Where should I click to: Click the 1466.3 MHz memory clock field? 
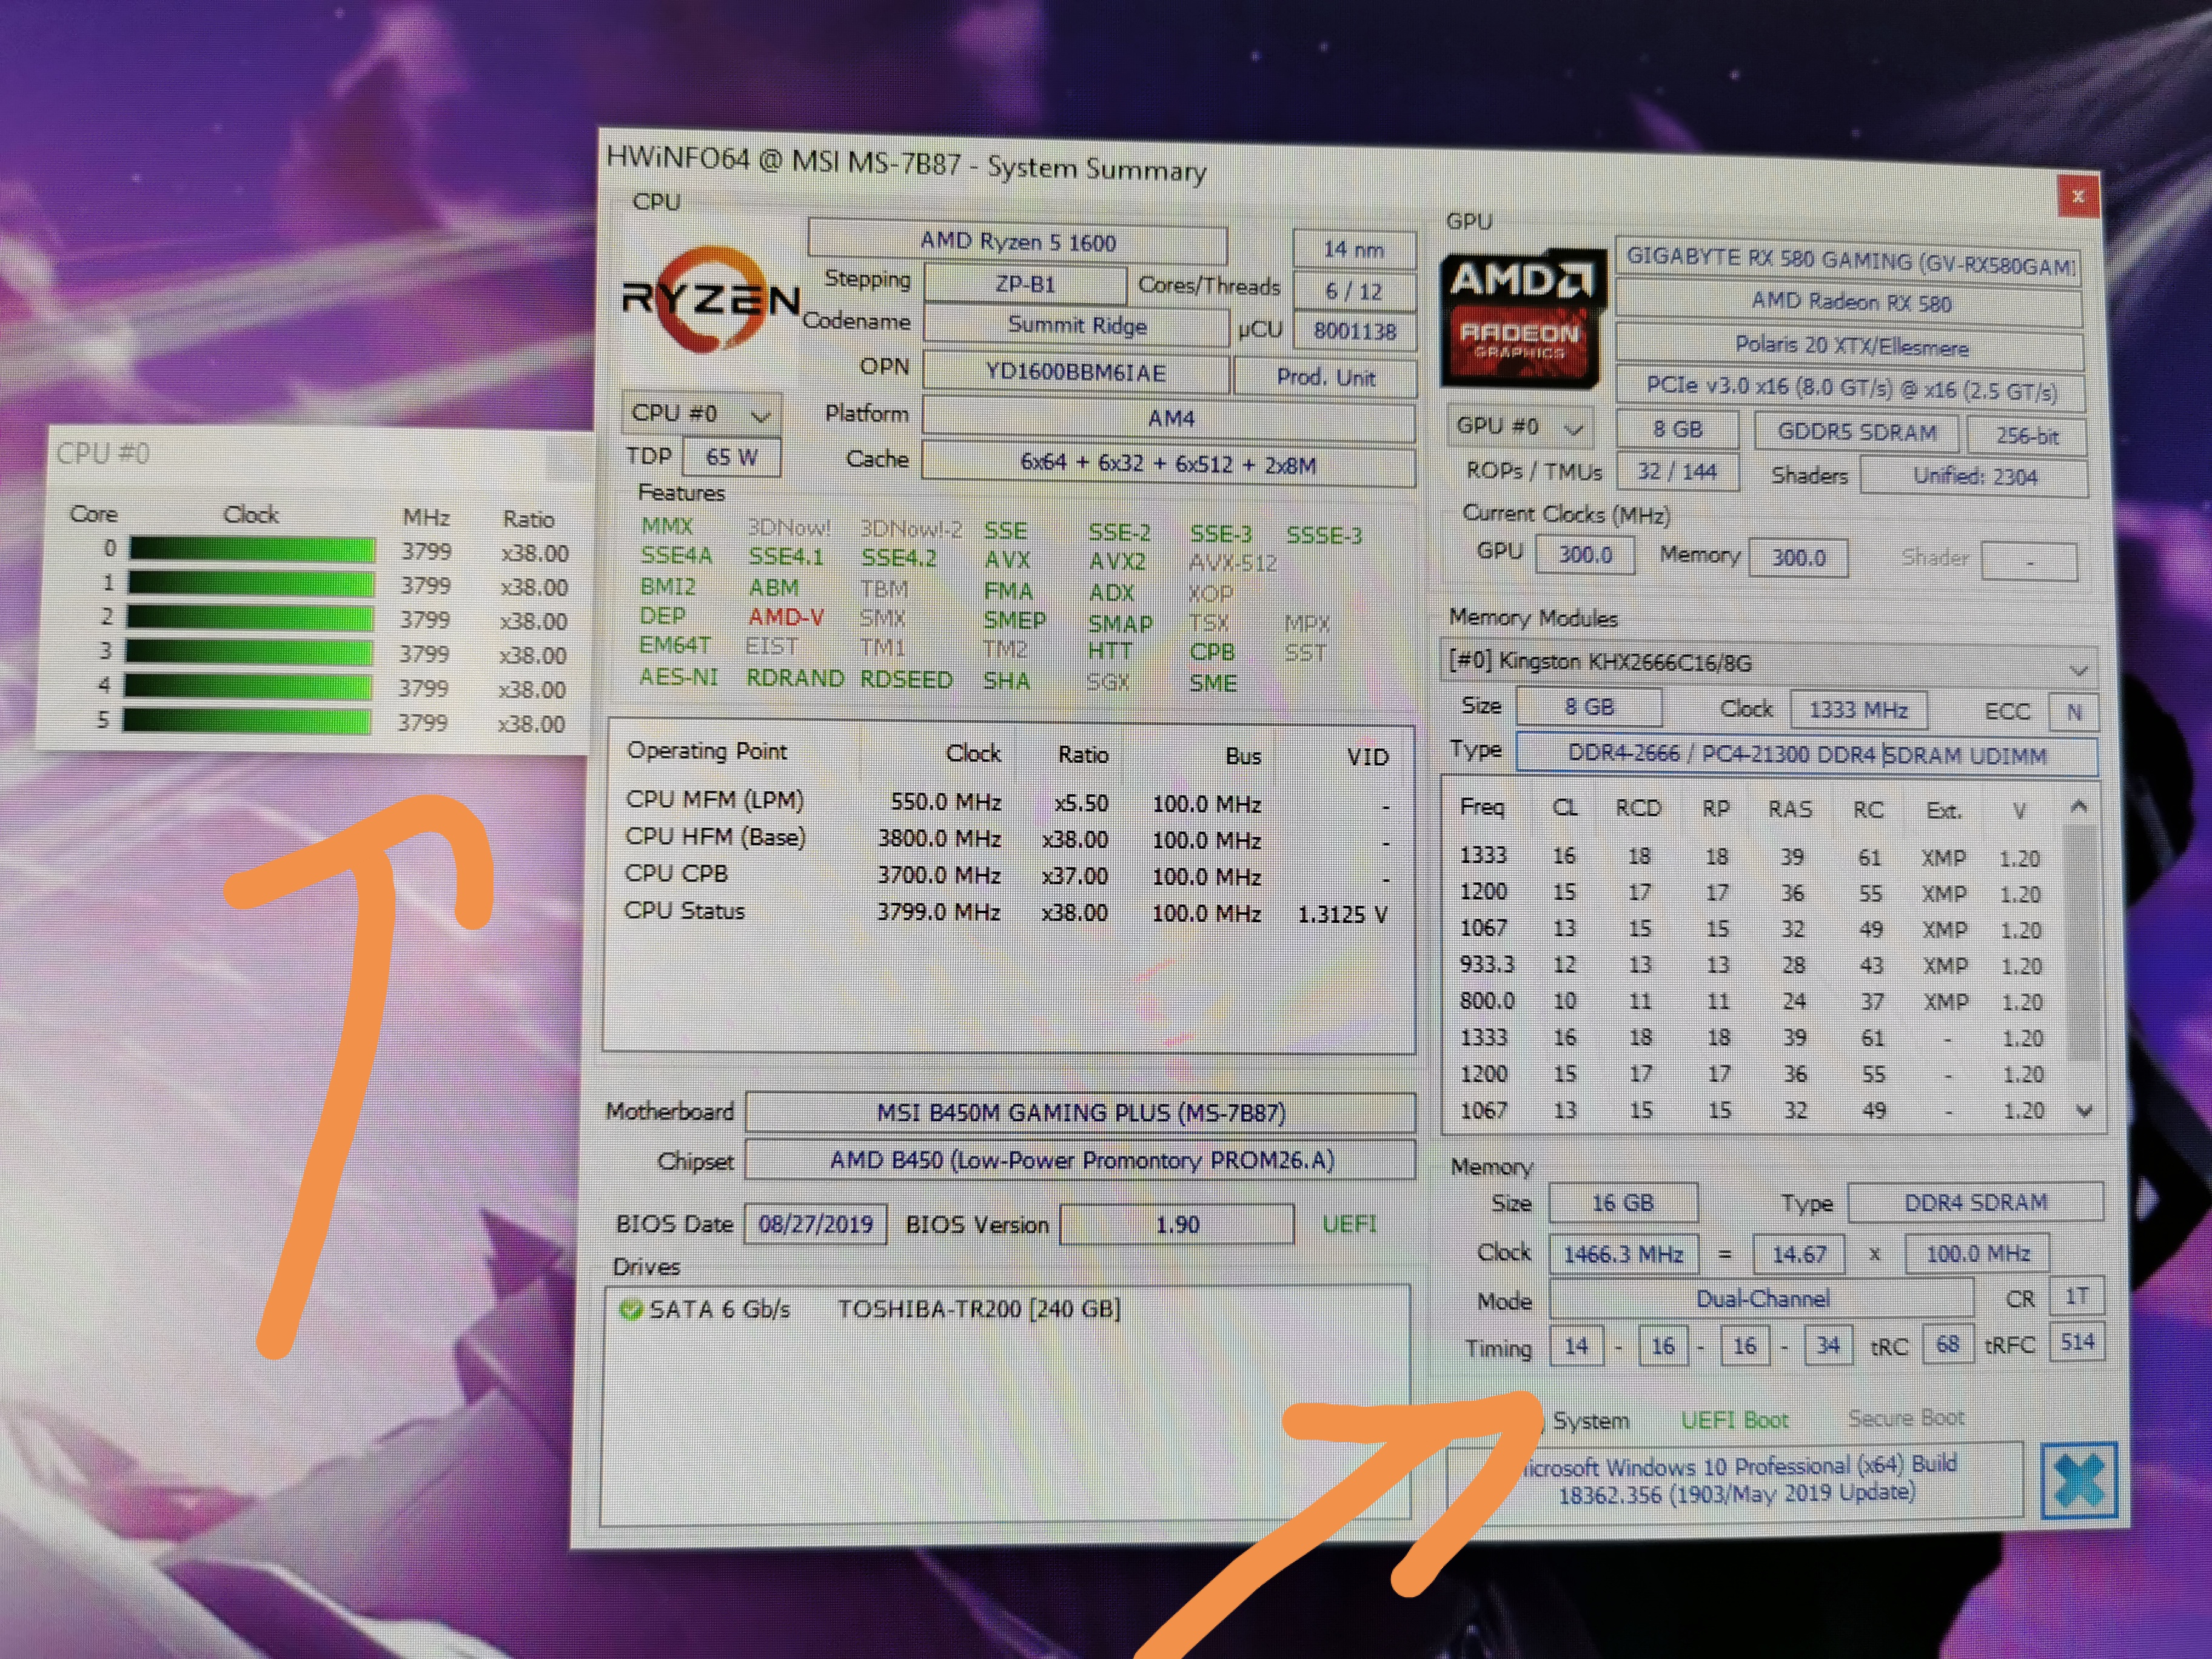tap(1624, 1253)
